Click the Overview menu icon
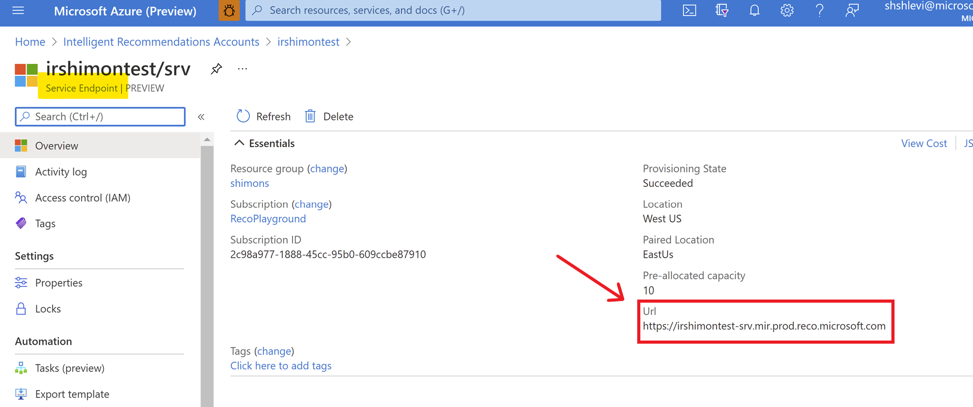The image size is (973, 407). tap(21, 146)
